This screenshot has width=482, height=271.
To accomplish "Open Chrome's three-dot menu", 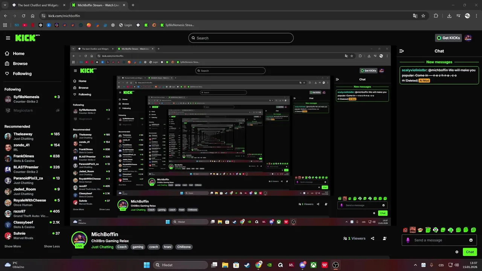I will [476, 16].
